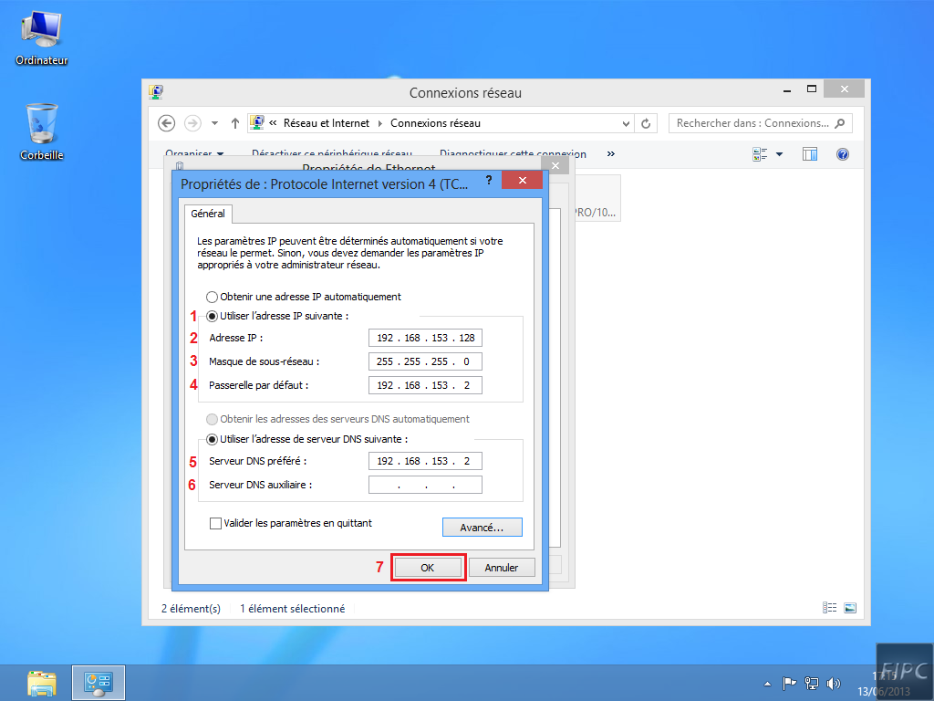The width and height of the screenshot is (934, 701).
Task: Open File Explorer from the taskbar
Action: pos(42,683)
